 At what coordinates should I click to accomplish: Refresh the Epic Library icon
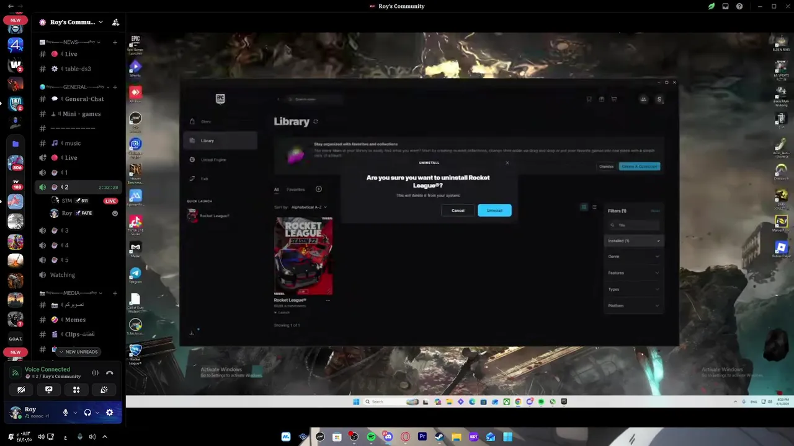click(x=316, y=121)
